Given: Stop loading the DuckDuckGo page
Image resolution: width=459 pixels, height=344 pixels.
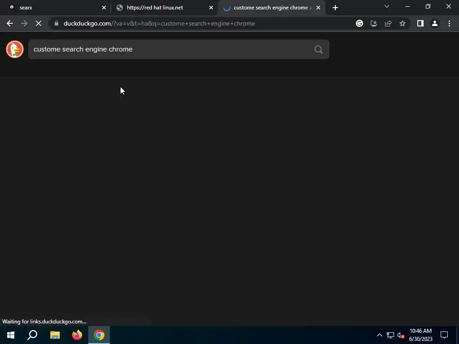Looking at the screenshot, I should tap(39, 23).
